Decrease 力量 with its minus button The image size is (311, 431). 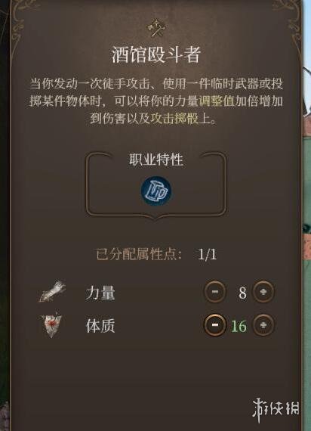tap(215, 292)
